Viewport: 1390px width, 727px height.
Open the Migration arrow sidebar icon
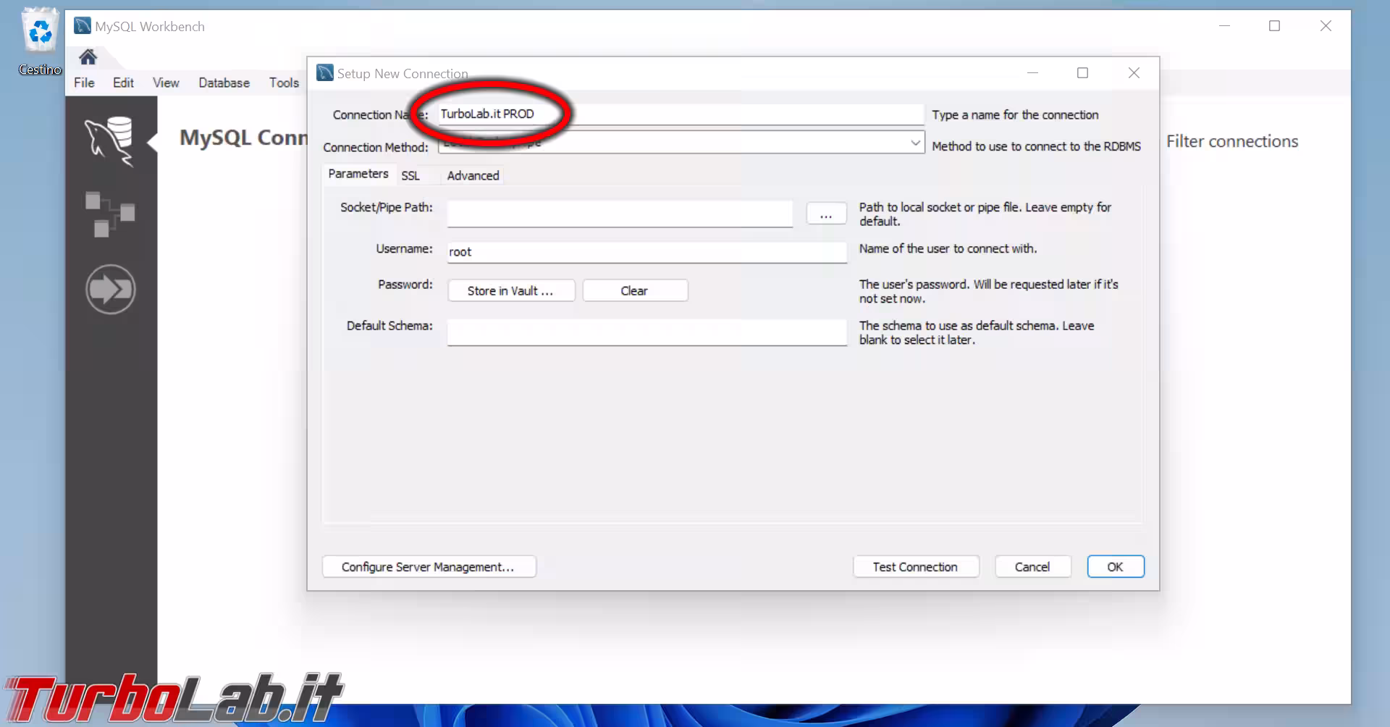(x=110, y=289)
